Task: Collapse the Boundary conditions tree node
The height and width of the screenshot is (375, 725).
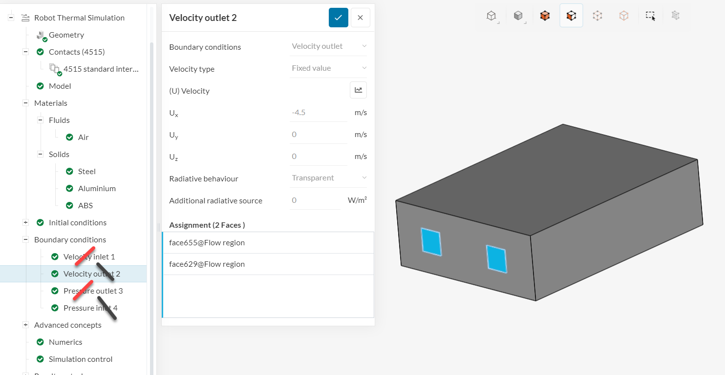Action: 25,239
